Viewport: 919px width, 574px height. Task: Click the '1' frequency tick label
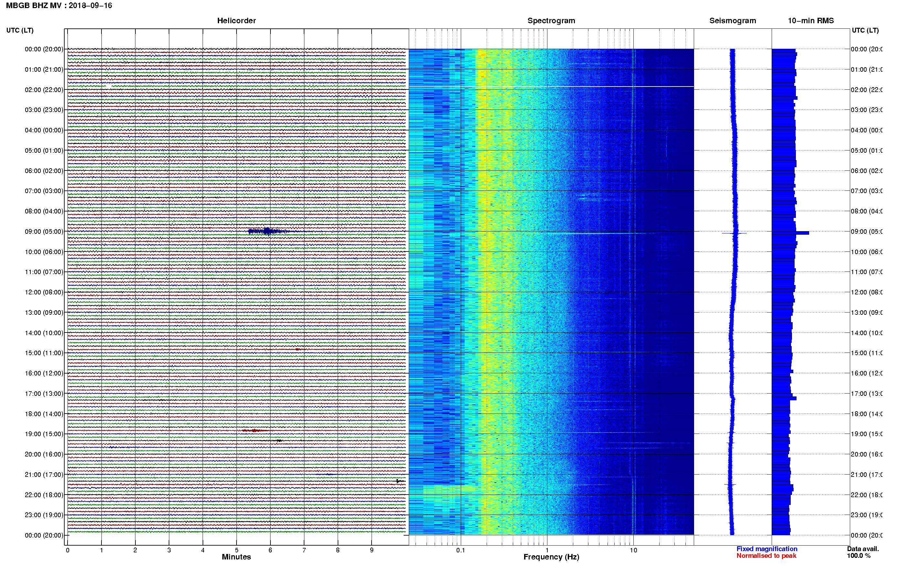(547, 550)
